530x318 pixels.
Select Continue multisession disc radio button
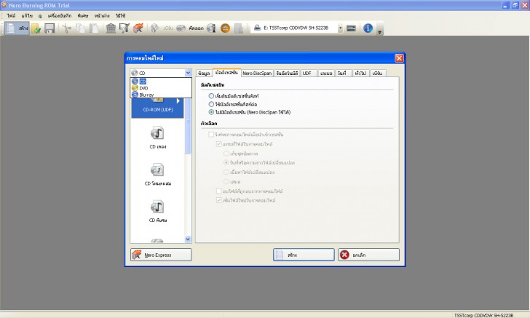tap(211, 104)
